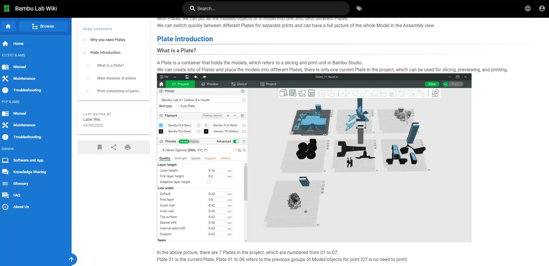Click the Add model cube icon
The image size is (549, 266).
point(284,93)
